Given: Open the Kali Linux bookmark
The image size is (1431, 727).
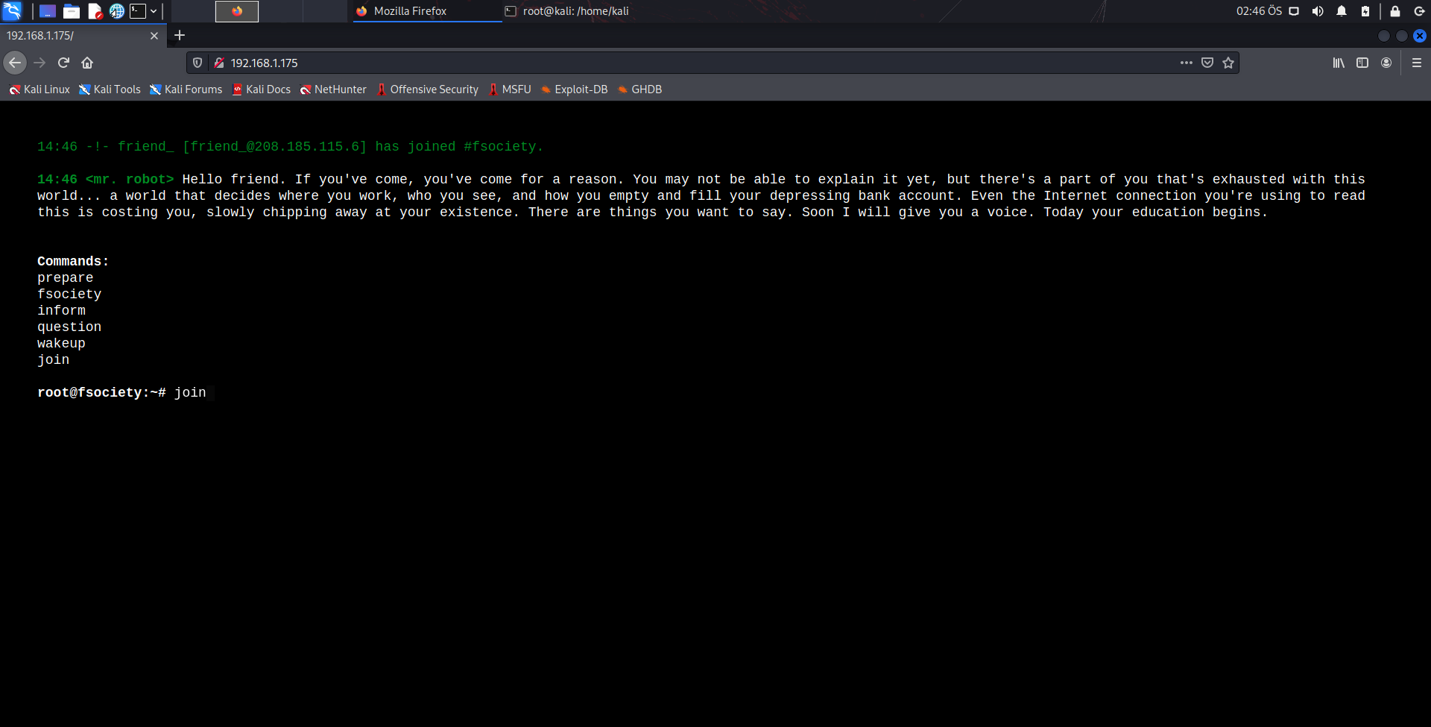Looking at the screenshot, I should 40,89.
